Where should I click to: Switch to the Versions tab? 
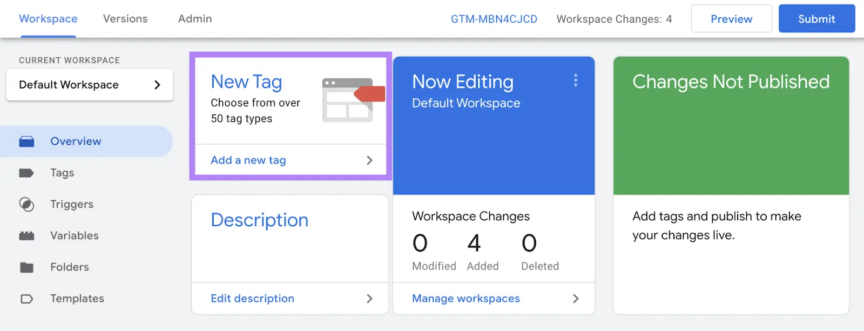pos(125,19)
